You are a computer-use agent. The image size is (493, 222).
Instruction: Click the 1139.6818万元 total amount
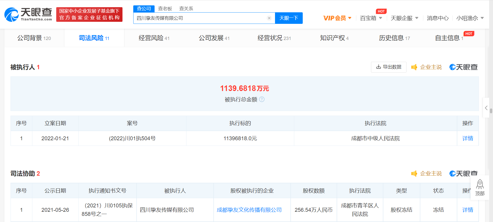(244, 88)
